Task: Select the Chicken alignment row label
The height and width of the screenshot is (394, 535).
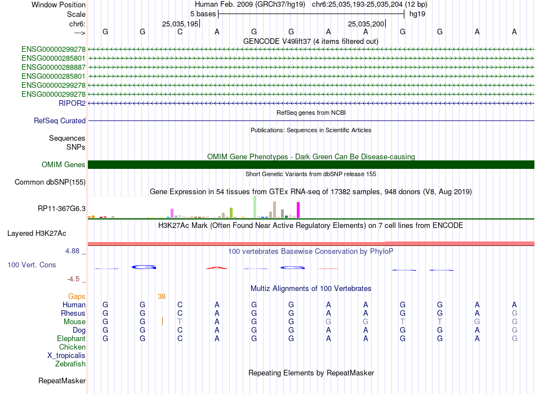Action: pos(72,347)
